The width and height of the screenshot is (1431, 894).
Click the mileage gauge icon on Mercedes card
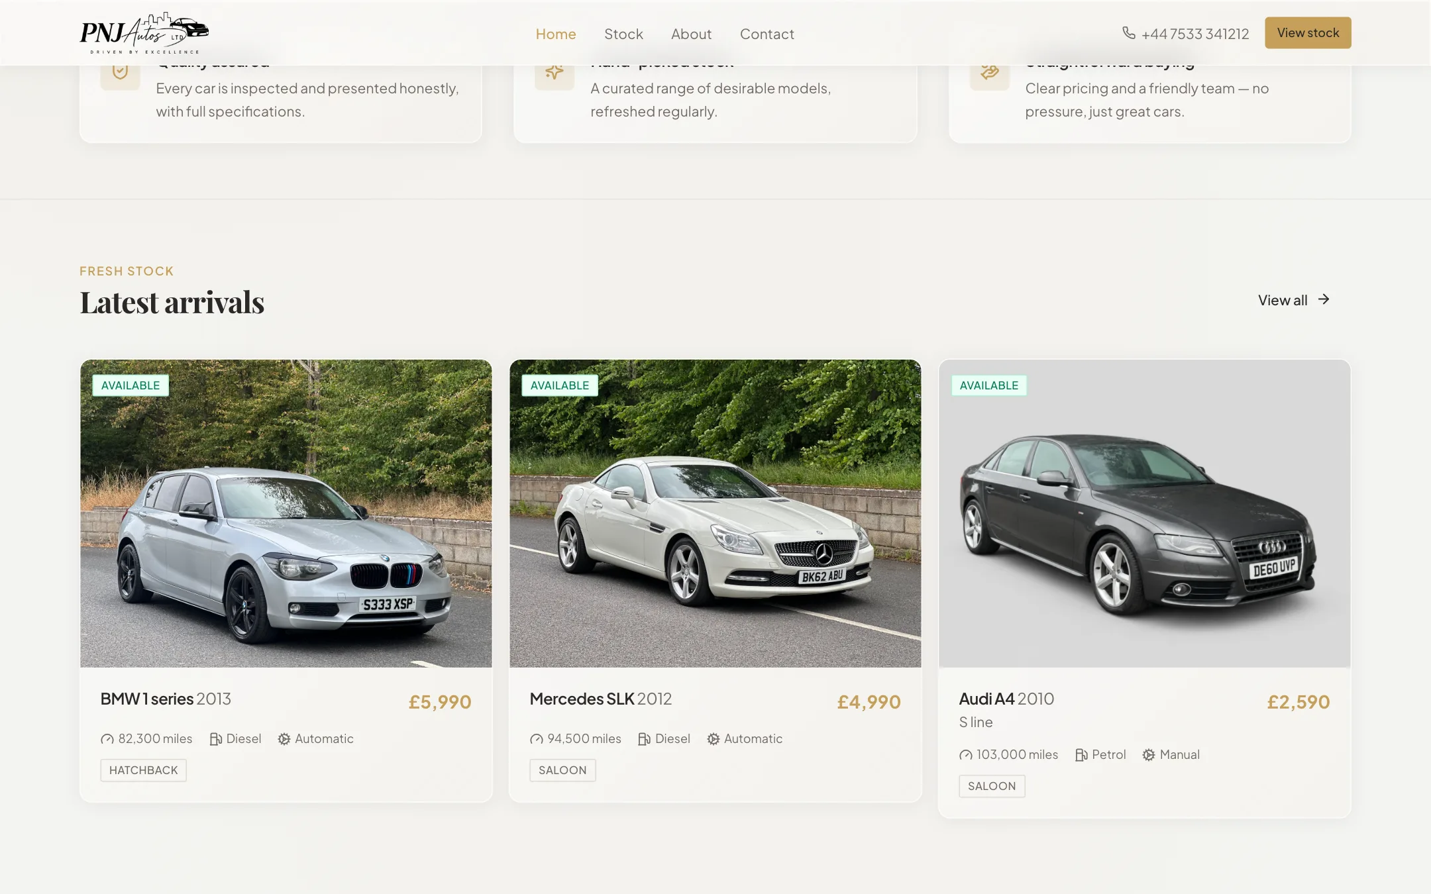coord(537,739)
